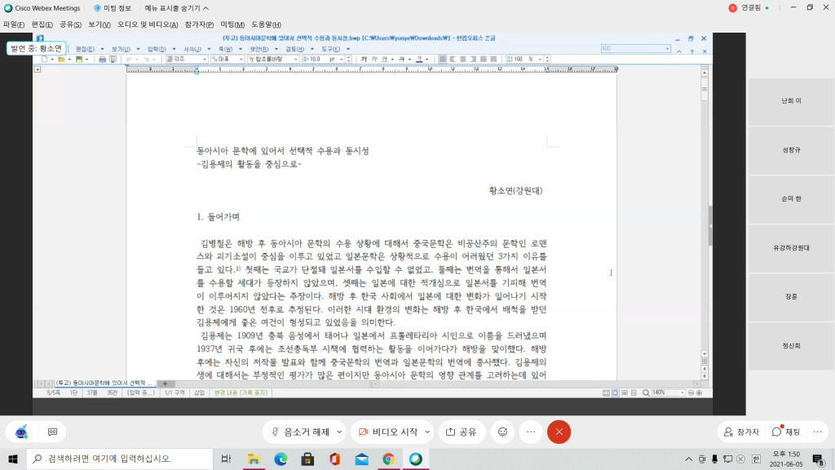Open audio options arrow next to 음소거 해제
The width and height of the screenshot is (835, 470).
(339, 432)
